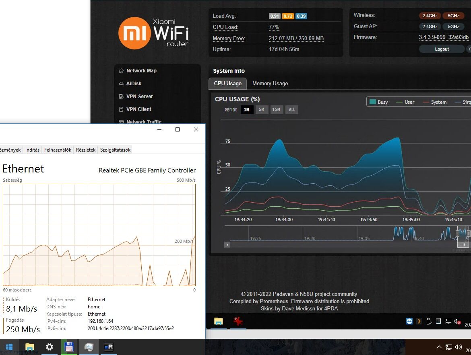Screen dimensions: 471x355
Task: Open Settings gear from local taskbar
Action: pyautogui.click(x=49, y=347)
